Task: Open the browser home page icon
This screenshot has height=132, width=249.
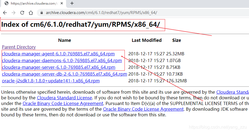Action: (x=31, y=13)
